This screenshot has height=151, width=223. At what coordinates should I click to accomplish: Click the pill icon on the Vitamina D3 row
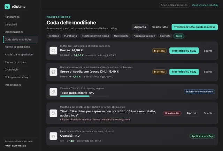pyautogui.click(x=53, y=92)
